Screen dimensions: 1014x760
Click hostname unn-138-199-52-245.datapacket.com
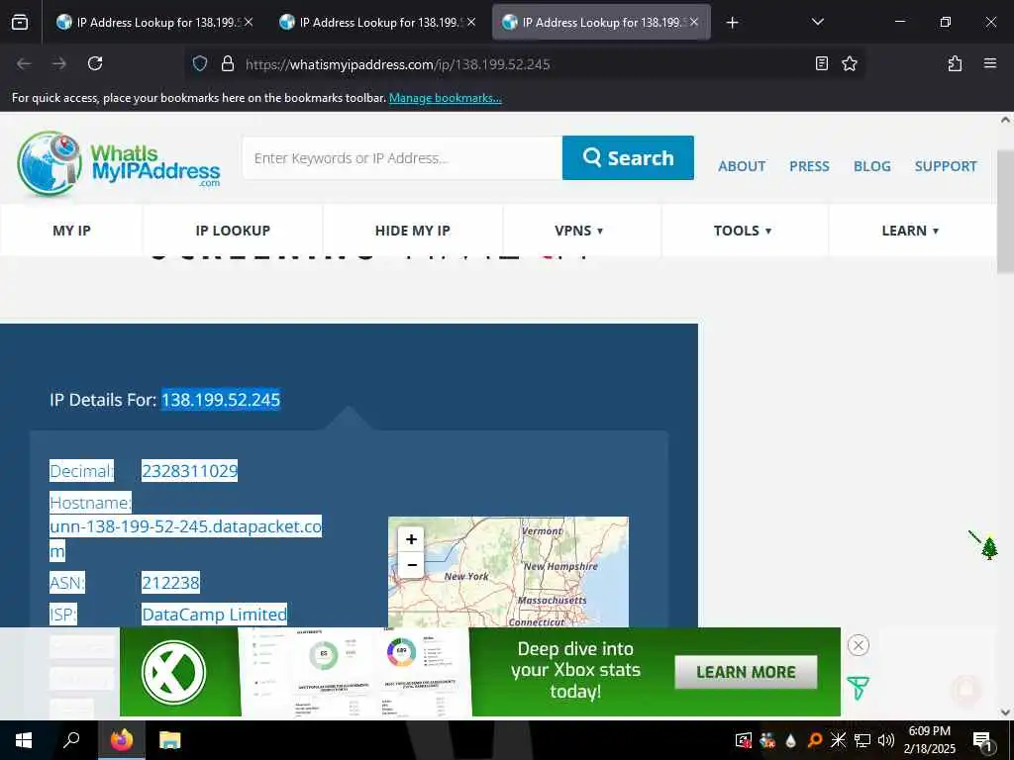185,538
